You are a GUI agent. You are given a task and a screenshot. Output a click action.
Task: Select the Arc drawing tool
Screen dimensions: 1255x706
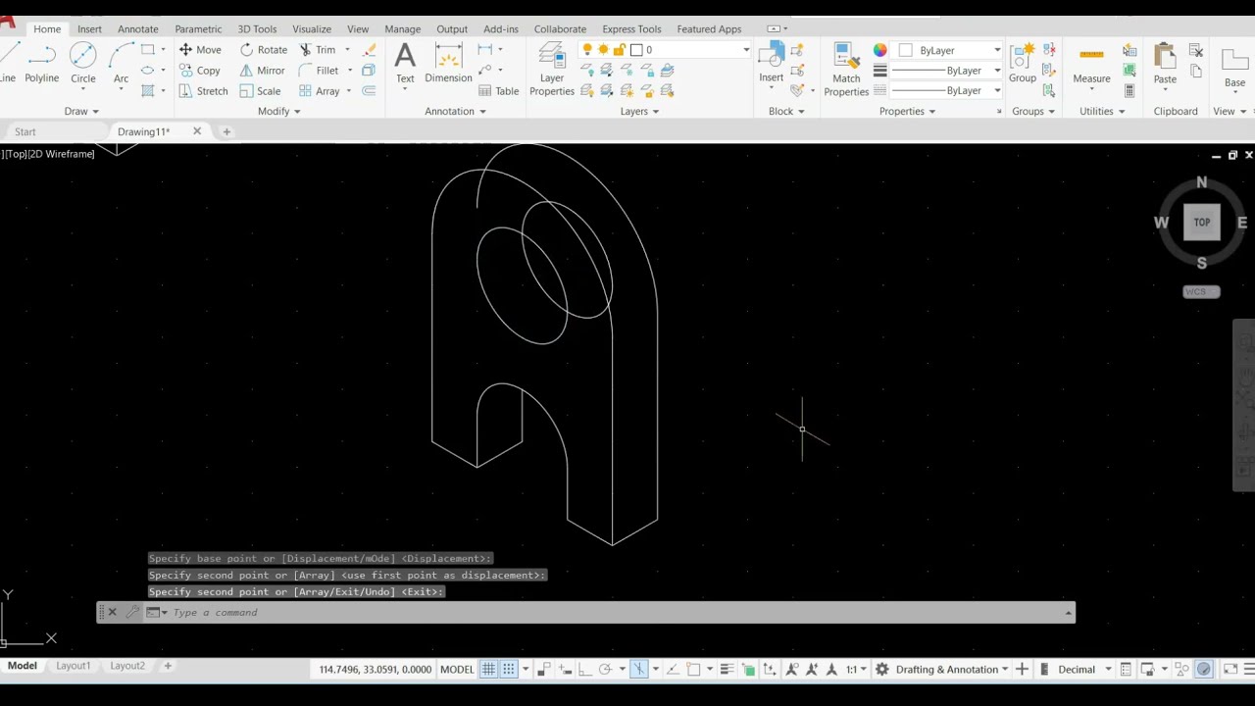click(x=121, y=64)
